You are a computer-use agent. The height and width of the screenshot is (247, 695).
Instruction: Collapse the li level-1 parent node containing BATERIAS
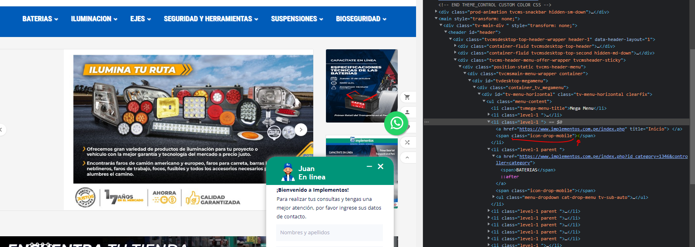[489, 149]
